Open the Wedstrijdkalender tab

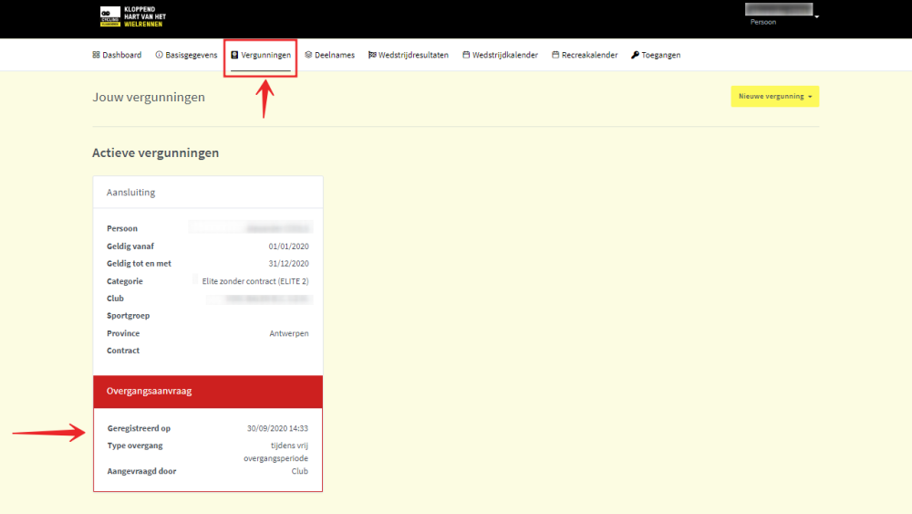pos(500,55)
